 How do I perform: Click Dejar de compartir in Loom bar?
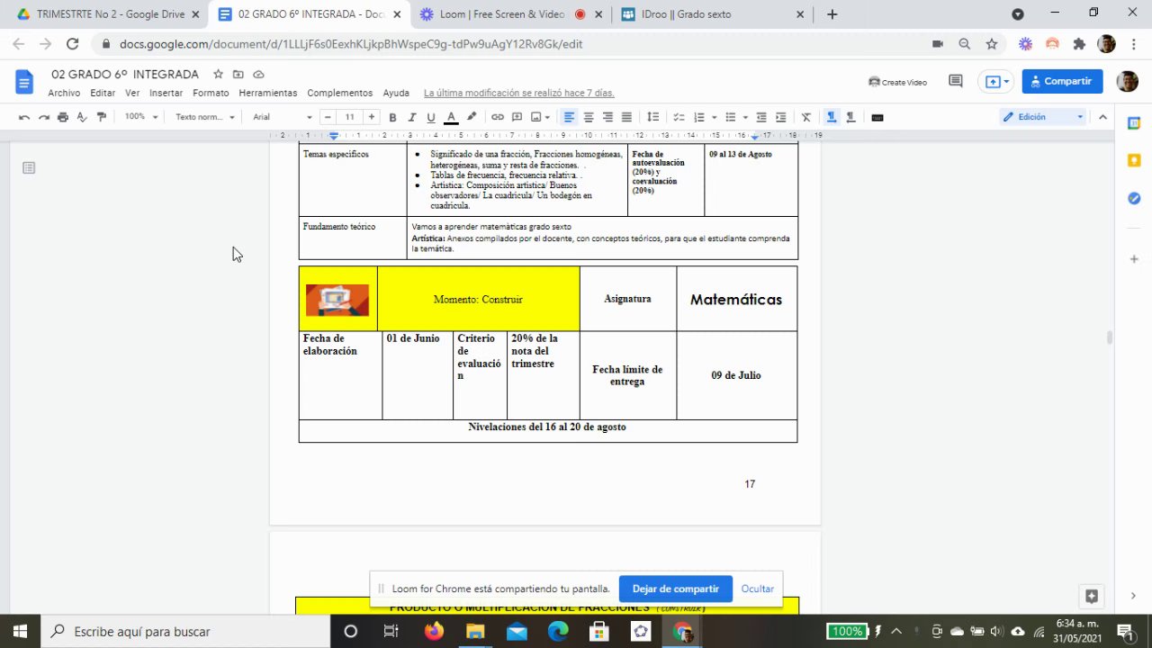[675, 589]
